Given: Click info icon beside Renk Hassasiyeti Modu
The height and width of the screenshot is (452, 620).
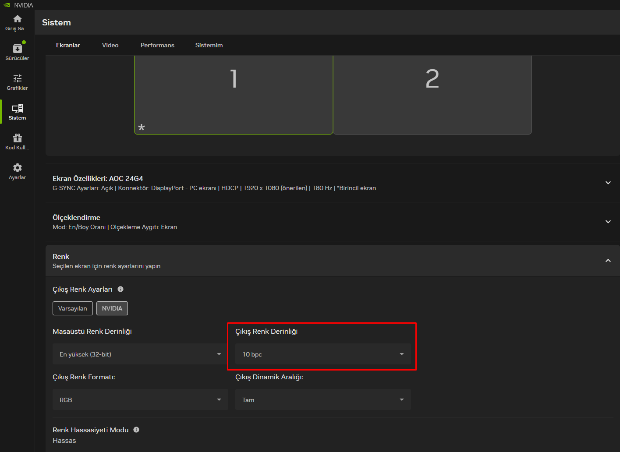Looking at the screenshot, I should tap(136, 430).
